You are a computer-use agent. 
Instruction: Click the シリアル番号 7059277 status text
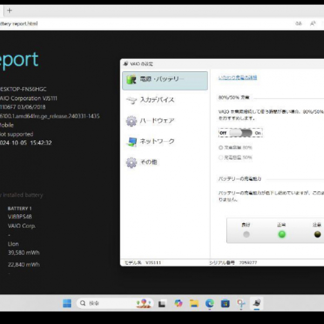click(x=233, y=262)
